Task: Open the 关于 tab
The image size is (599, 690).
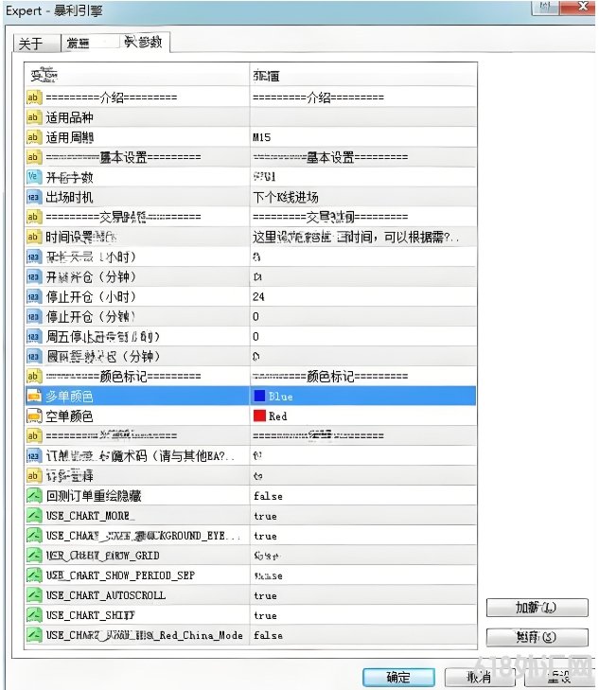Action: click(37, 44)
